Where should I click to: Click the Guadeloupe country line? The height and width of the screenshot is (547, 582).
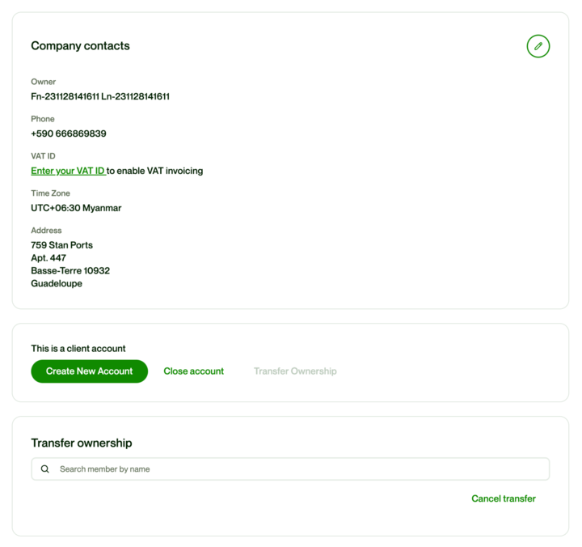pos(57,284)
